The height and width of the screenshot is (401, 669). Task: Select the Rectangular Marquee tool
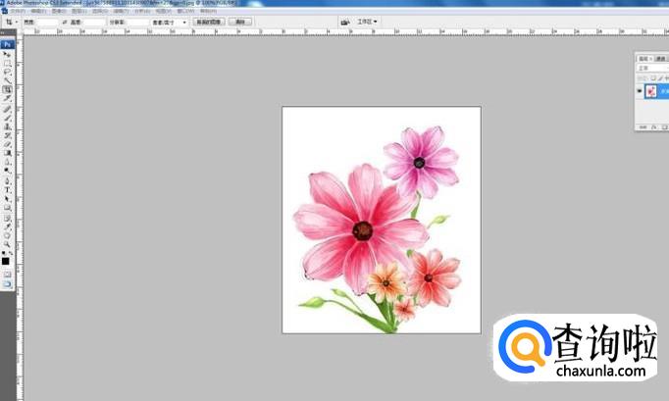point(7,63)
